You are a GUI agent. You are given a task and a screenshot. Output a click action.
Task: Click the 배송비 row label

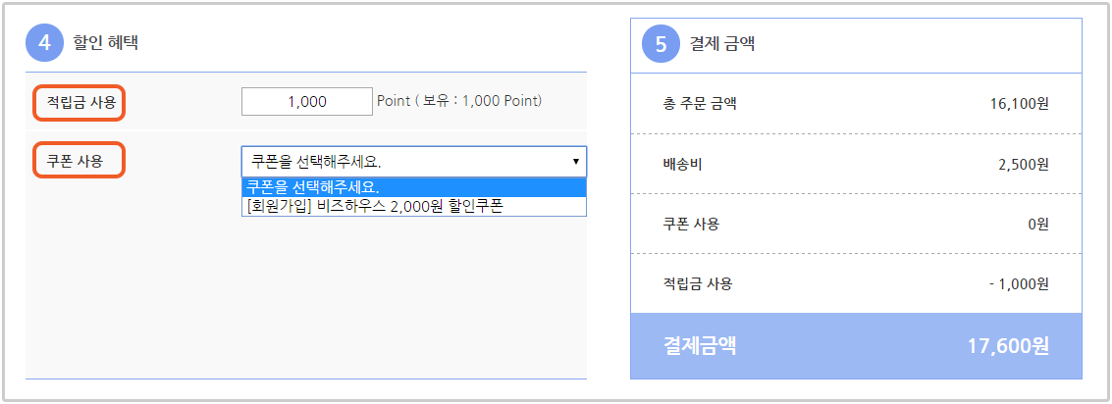(x=679, y=164)
